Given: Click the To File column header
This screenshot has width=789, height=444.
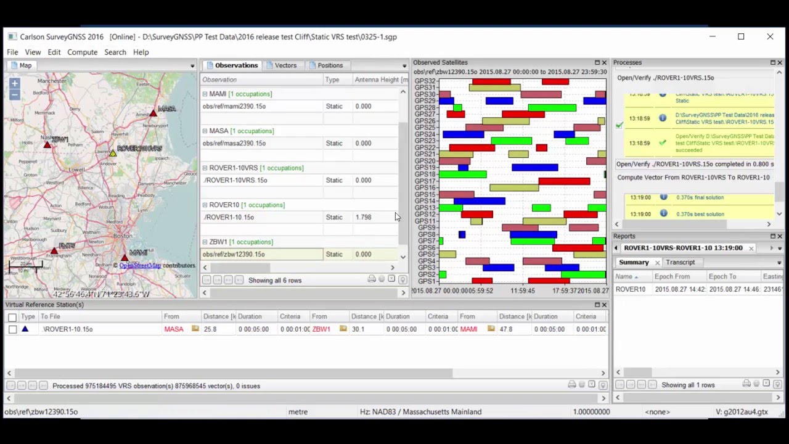Looking at the screenshot, I should pos(100,317).
